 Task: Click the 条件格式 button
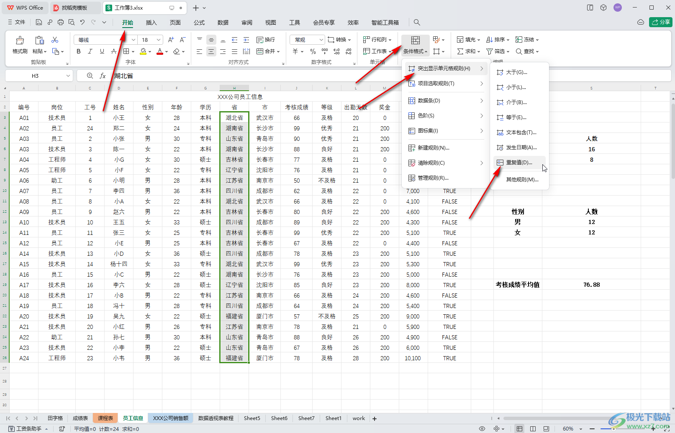pos(415,45)
